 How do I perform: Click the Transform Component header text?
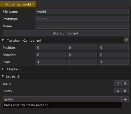pos(24,40)
